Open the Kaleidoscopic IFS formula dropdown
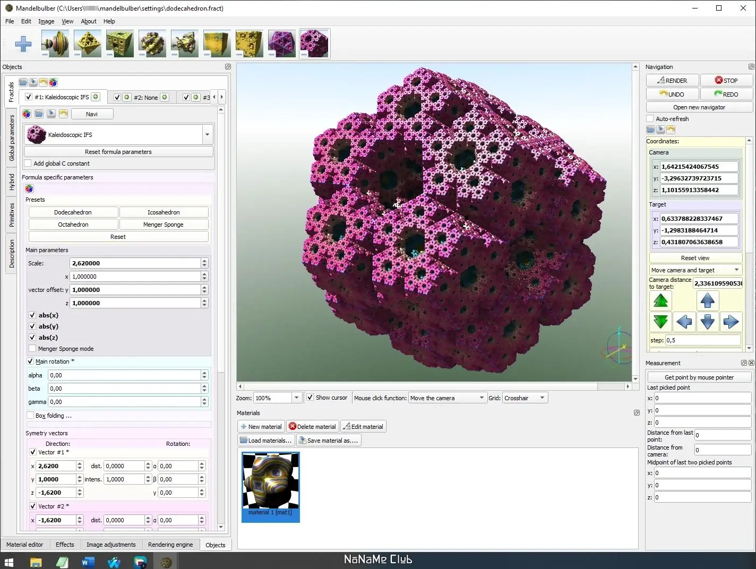756x569 pixels. [x=207, y=135]
